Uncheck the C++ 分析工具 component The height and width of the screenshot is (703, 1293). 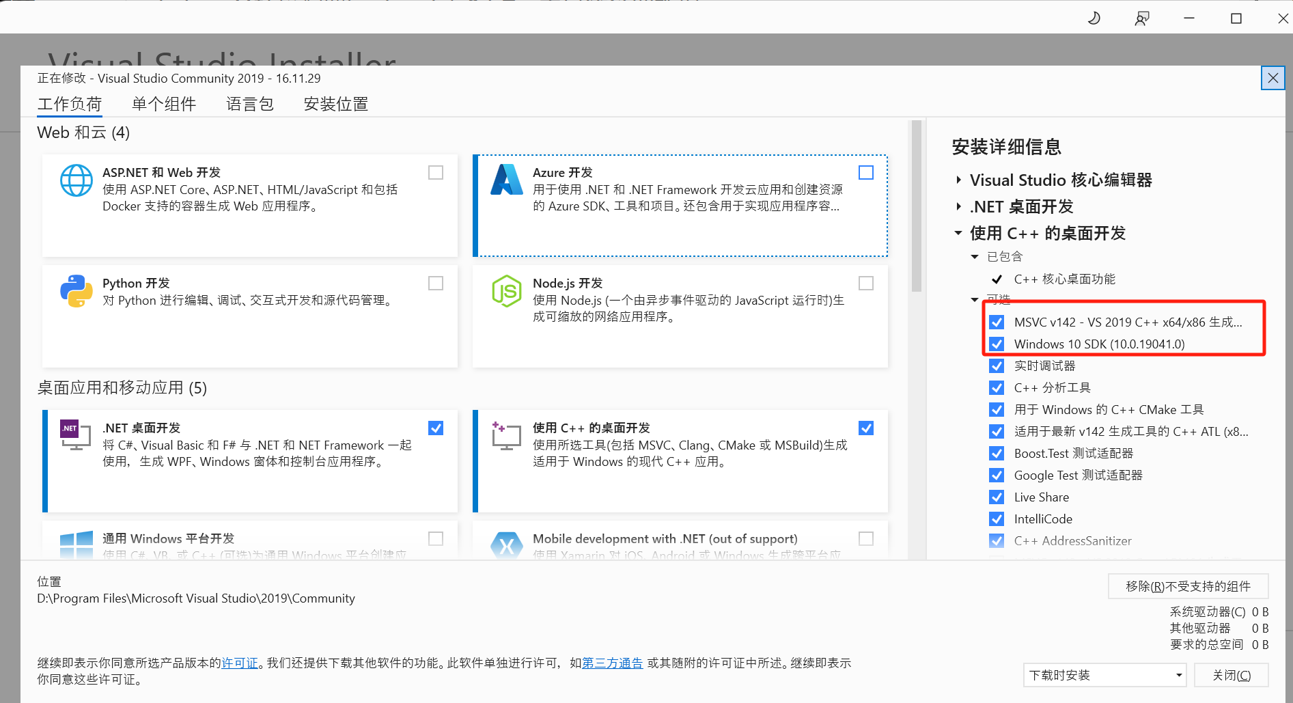pyautogui.click(x=997, y=387)
